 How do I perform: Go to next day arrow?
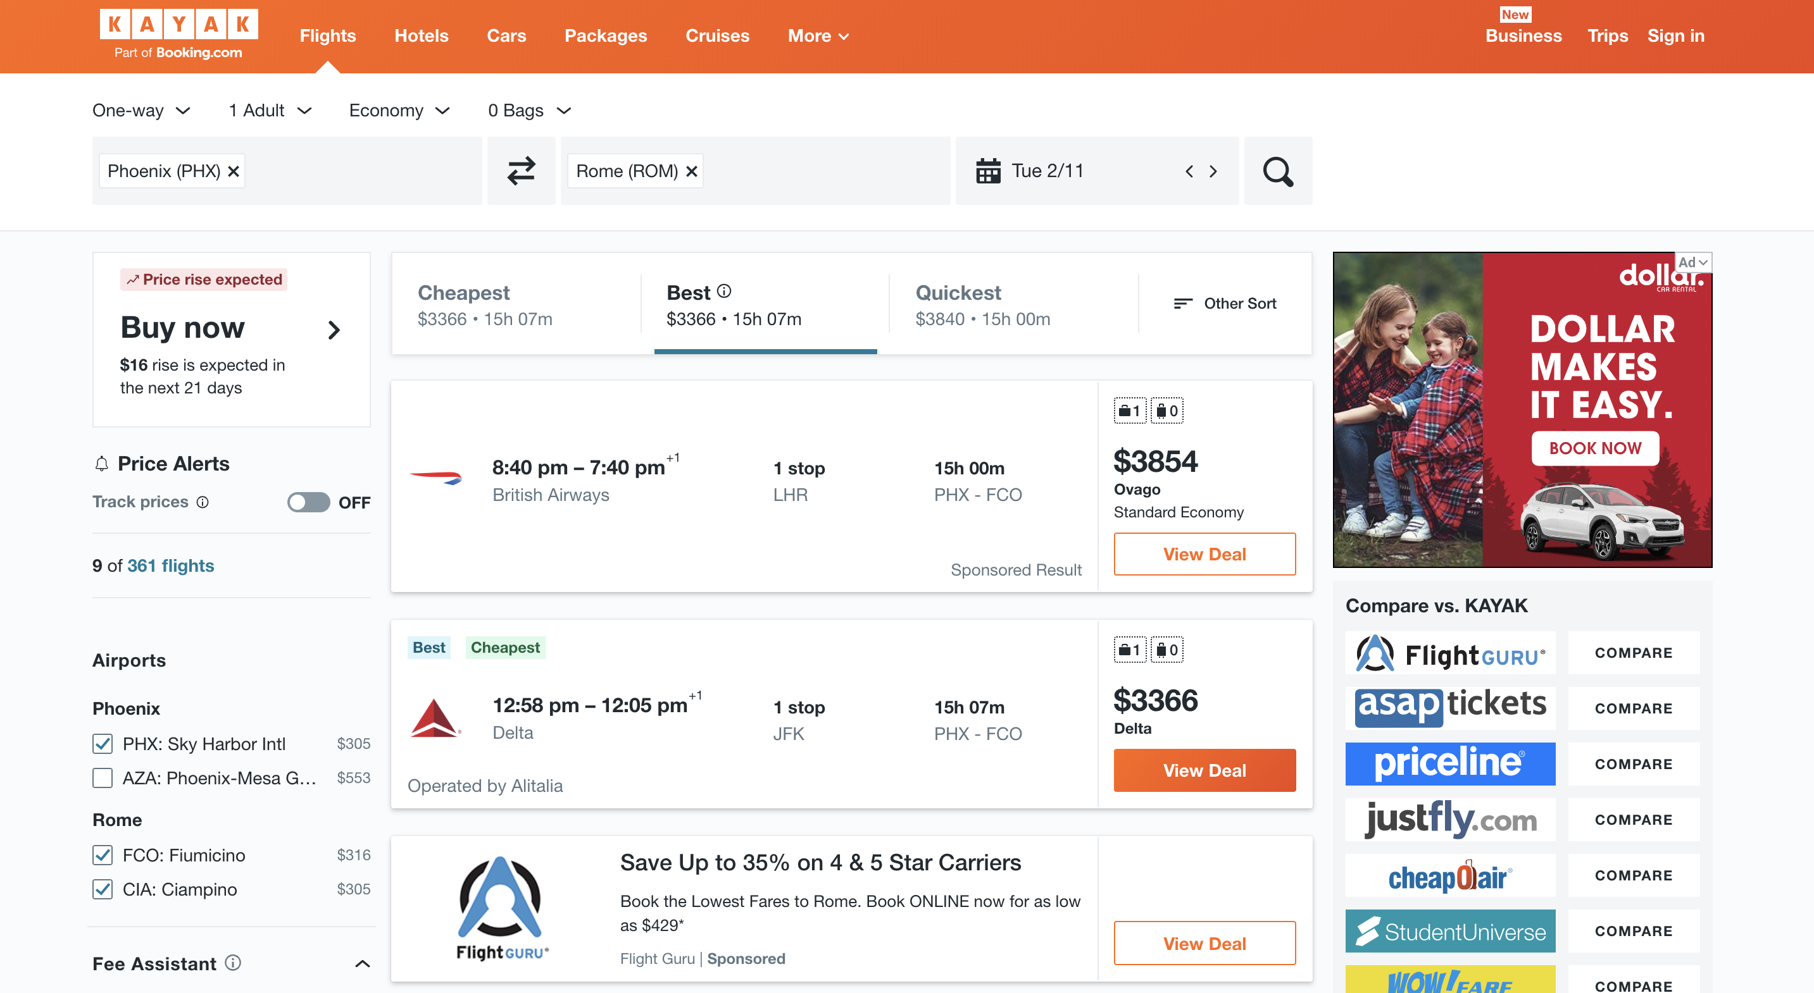point(1213,171)
